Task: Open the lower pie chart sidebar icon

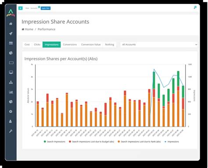Action: click(x=11, y=102)
